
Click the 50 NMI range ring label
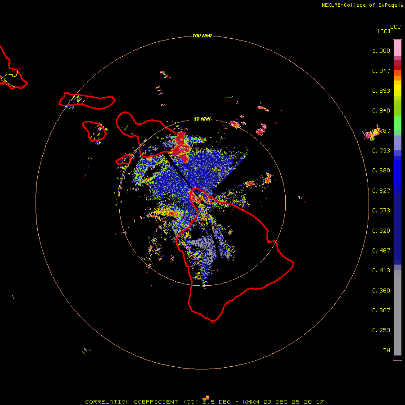pos(202,119)
